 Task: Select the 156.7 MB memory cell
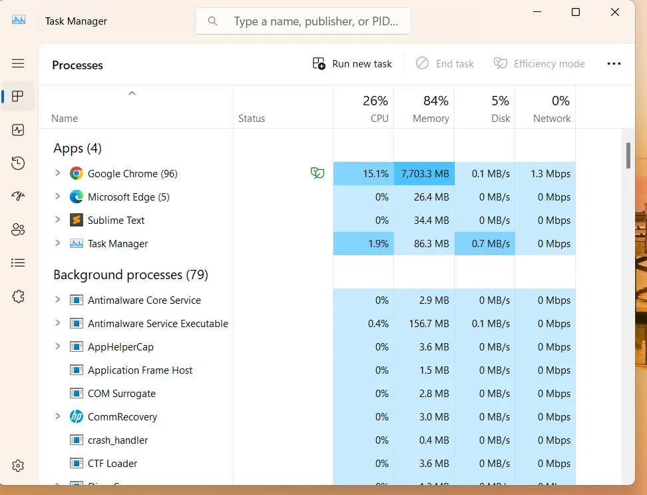point(424,324)
